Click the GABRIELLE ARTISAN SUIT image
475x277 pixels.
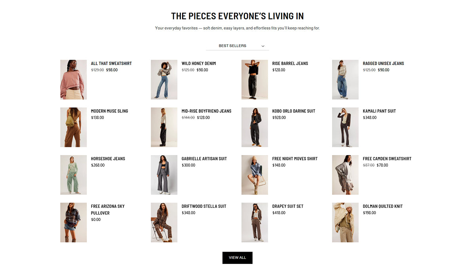(164, 175)
